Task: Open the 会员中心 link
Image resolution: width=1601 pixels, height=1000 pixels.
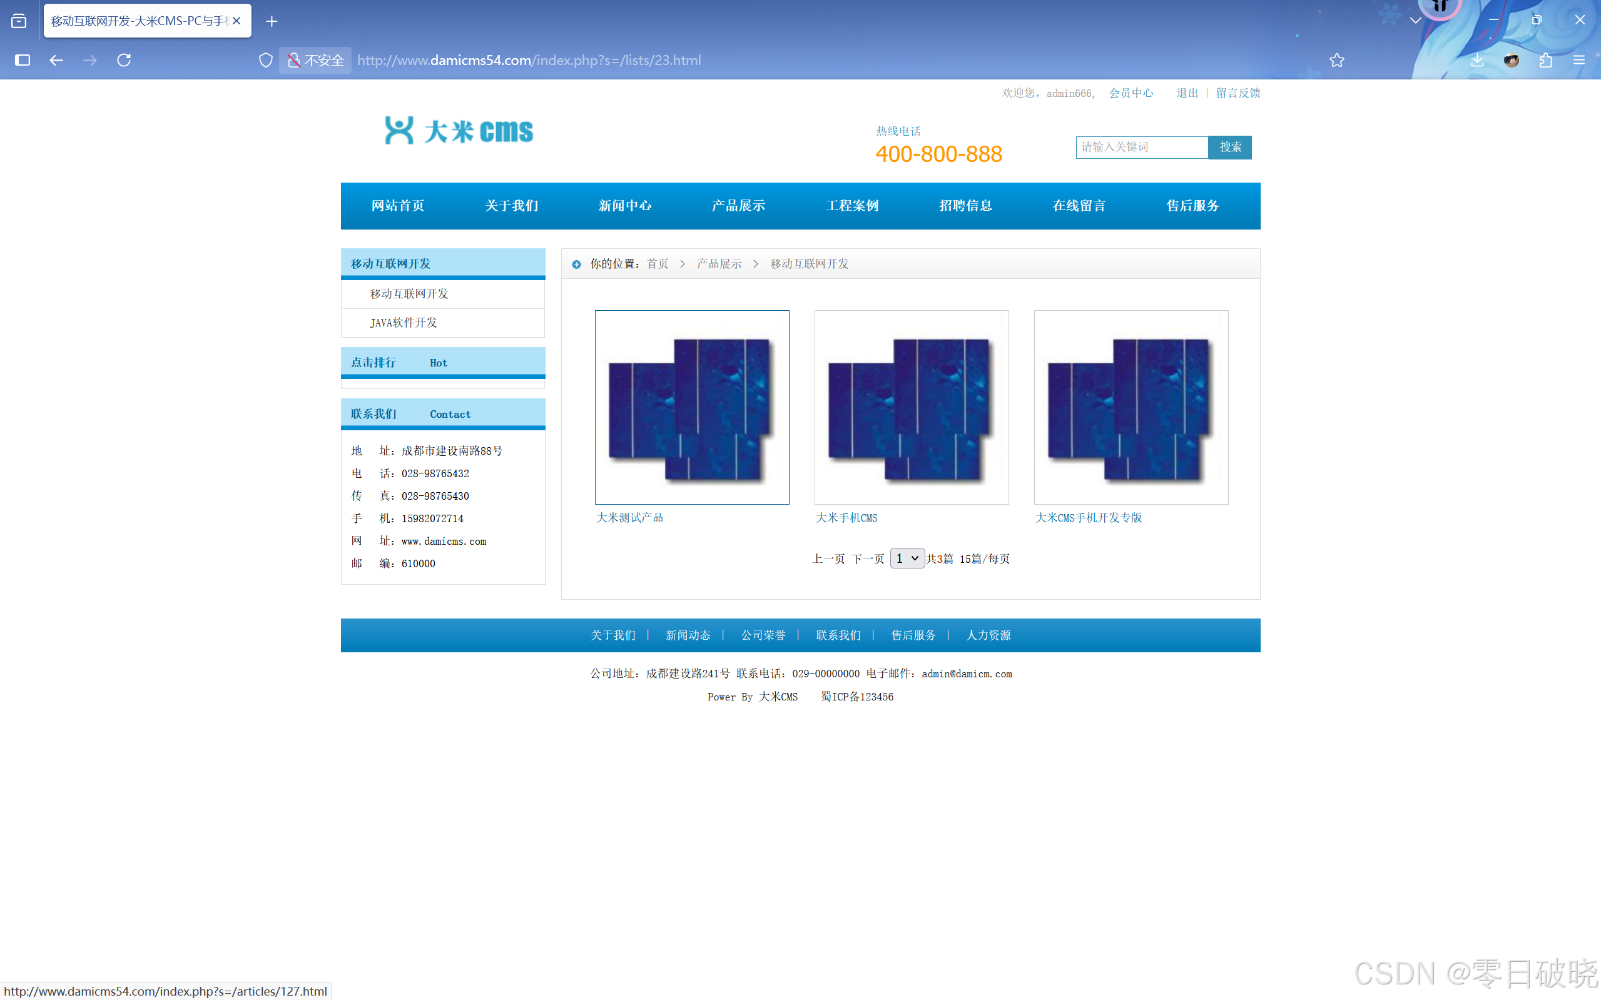Action: pyautogui.click(x=1131, y=93)
